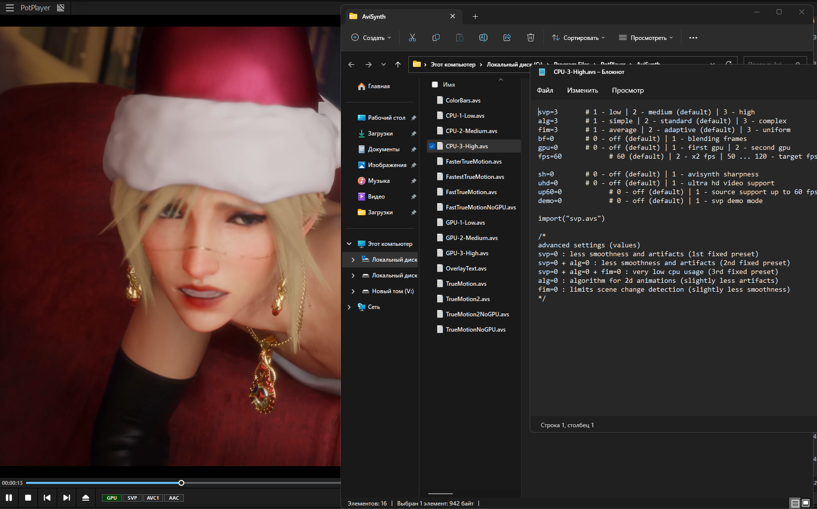The image size is (817, 509).
Task: Select the ColorBars.avs file
Action: tap(463, 101)
